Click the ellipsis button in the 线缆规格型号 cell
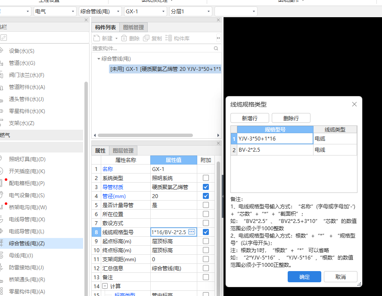This screenshot has height=296, width=382. (x=192, y=232)
